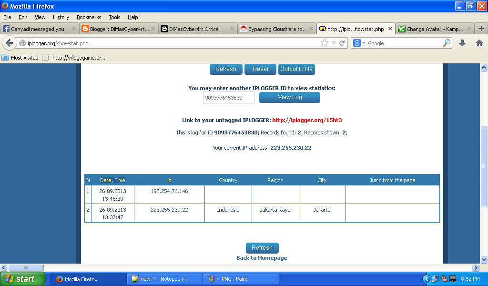The width and height of the screenshot is (488, 286).
Task: Click the vertical scrollbar up arrow
Action: pyautogui.click(x=484, y=67)
